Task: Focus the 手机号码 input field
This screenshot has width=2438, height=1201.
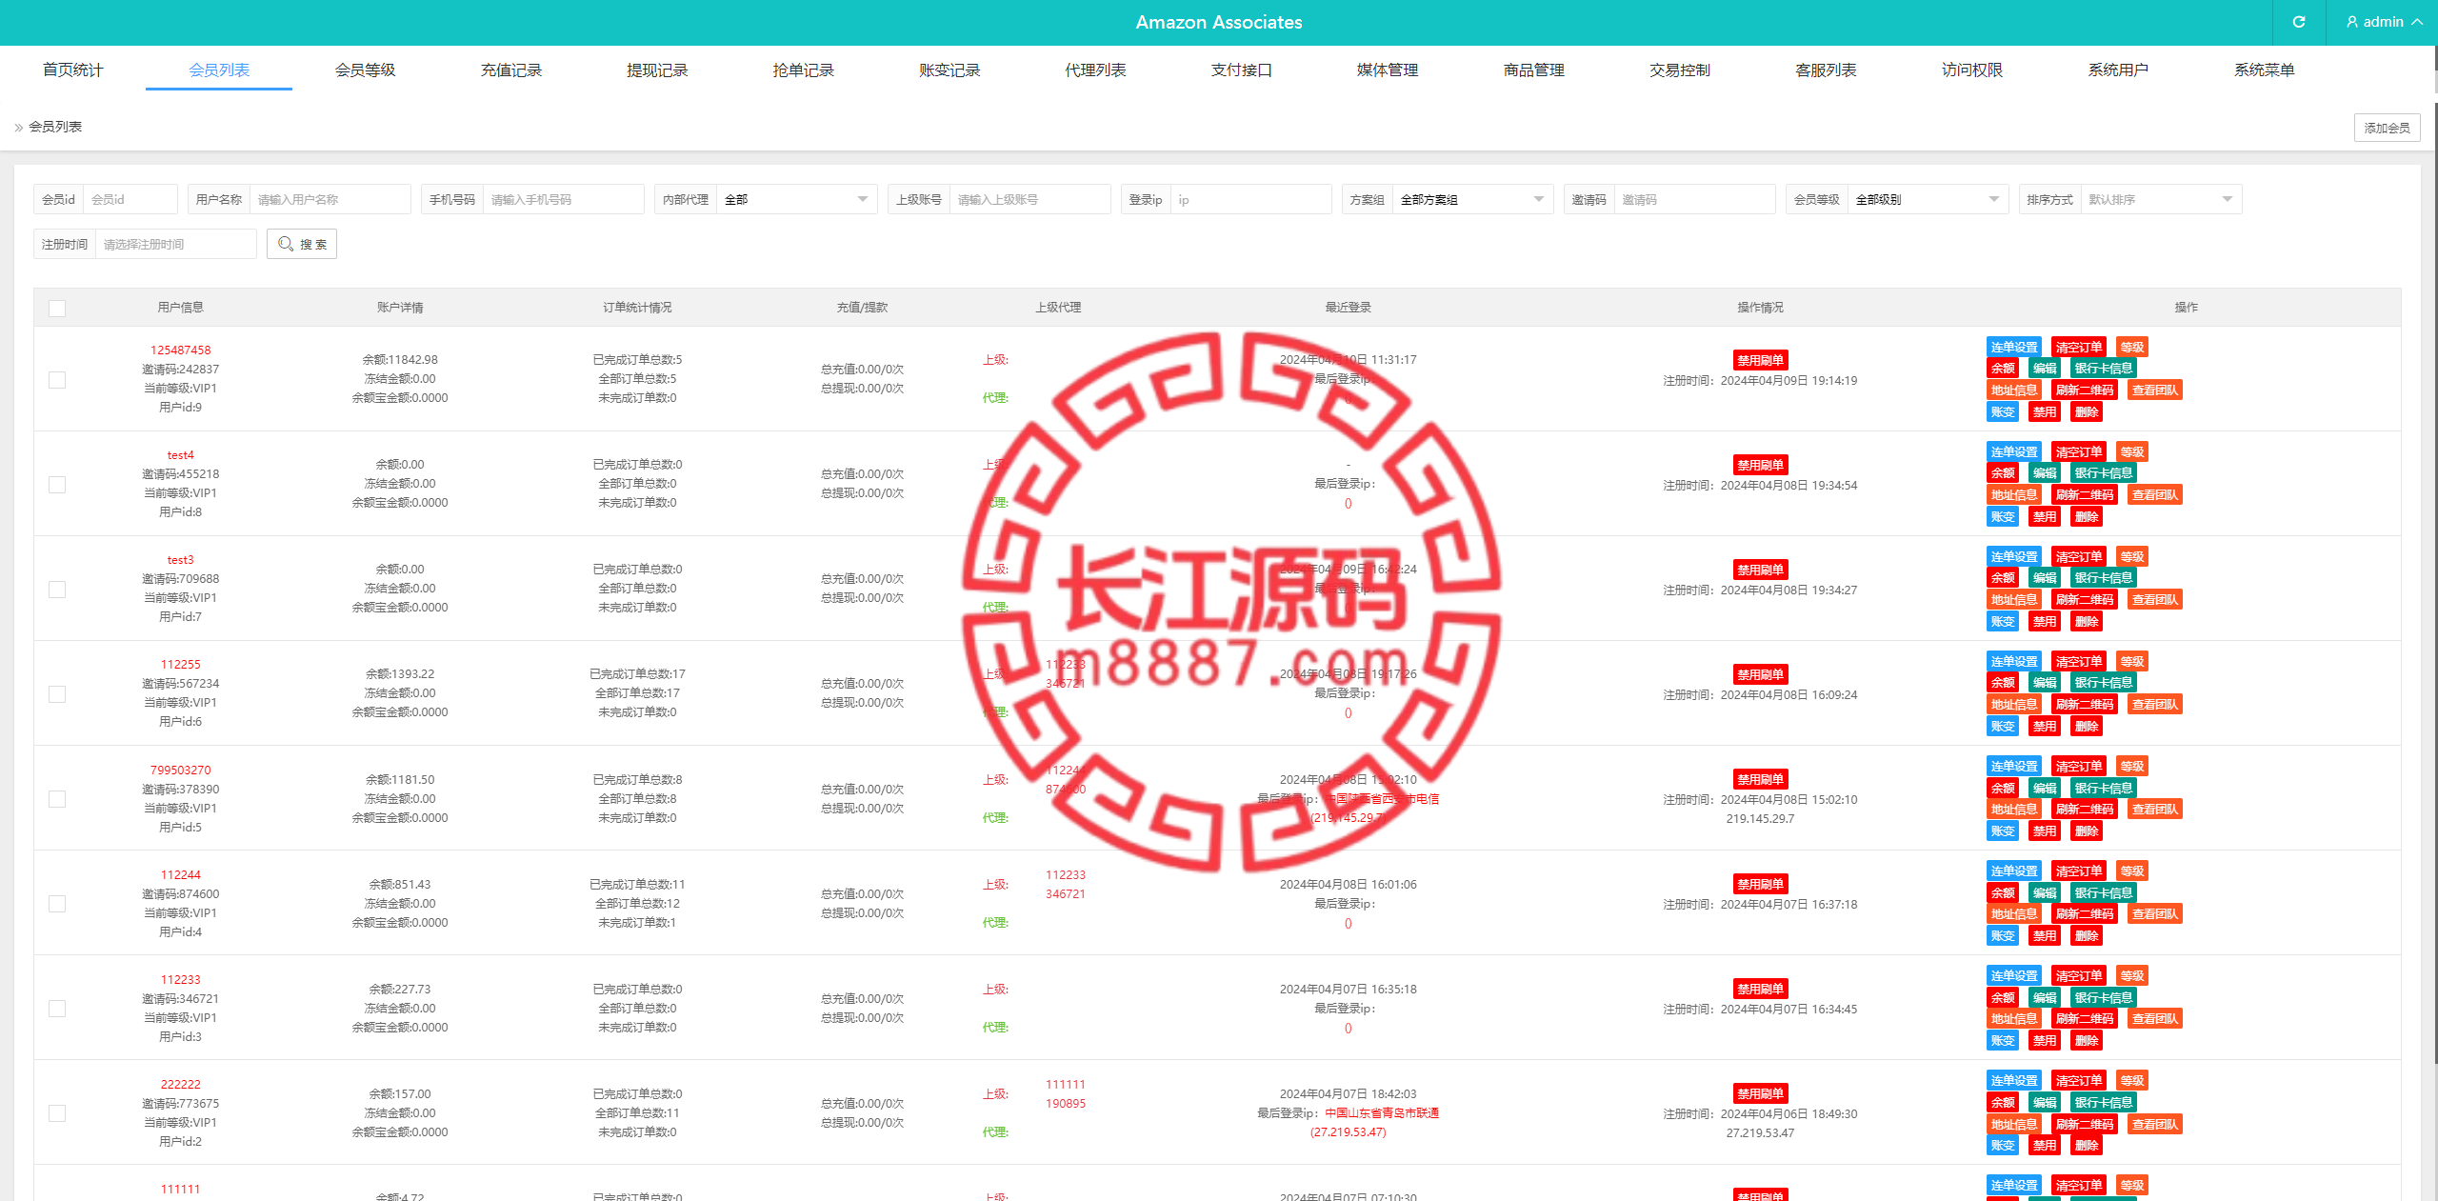Action: [563, 199]
